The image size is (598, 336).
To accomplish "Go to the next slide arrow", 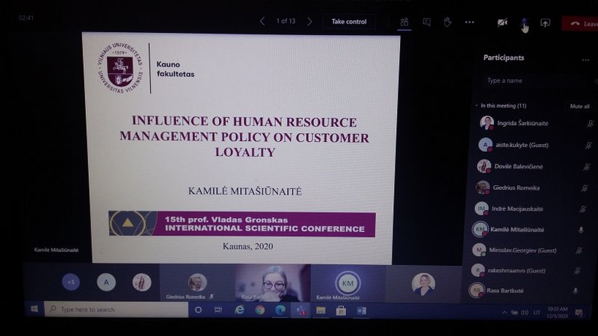I will coord(309,22).
